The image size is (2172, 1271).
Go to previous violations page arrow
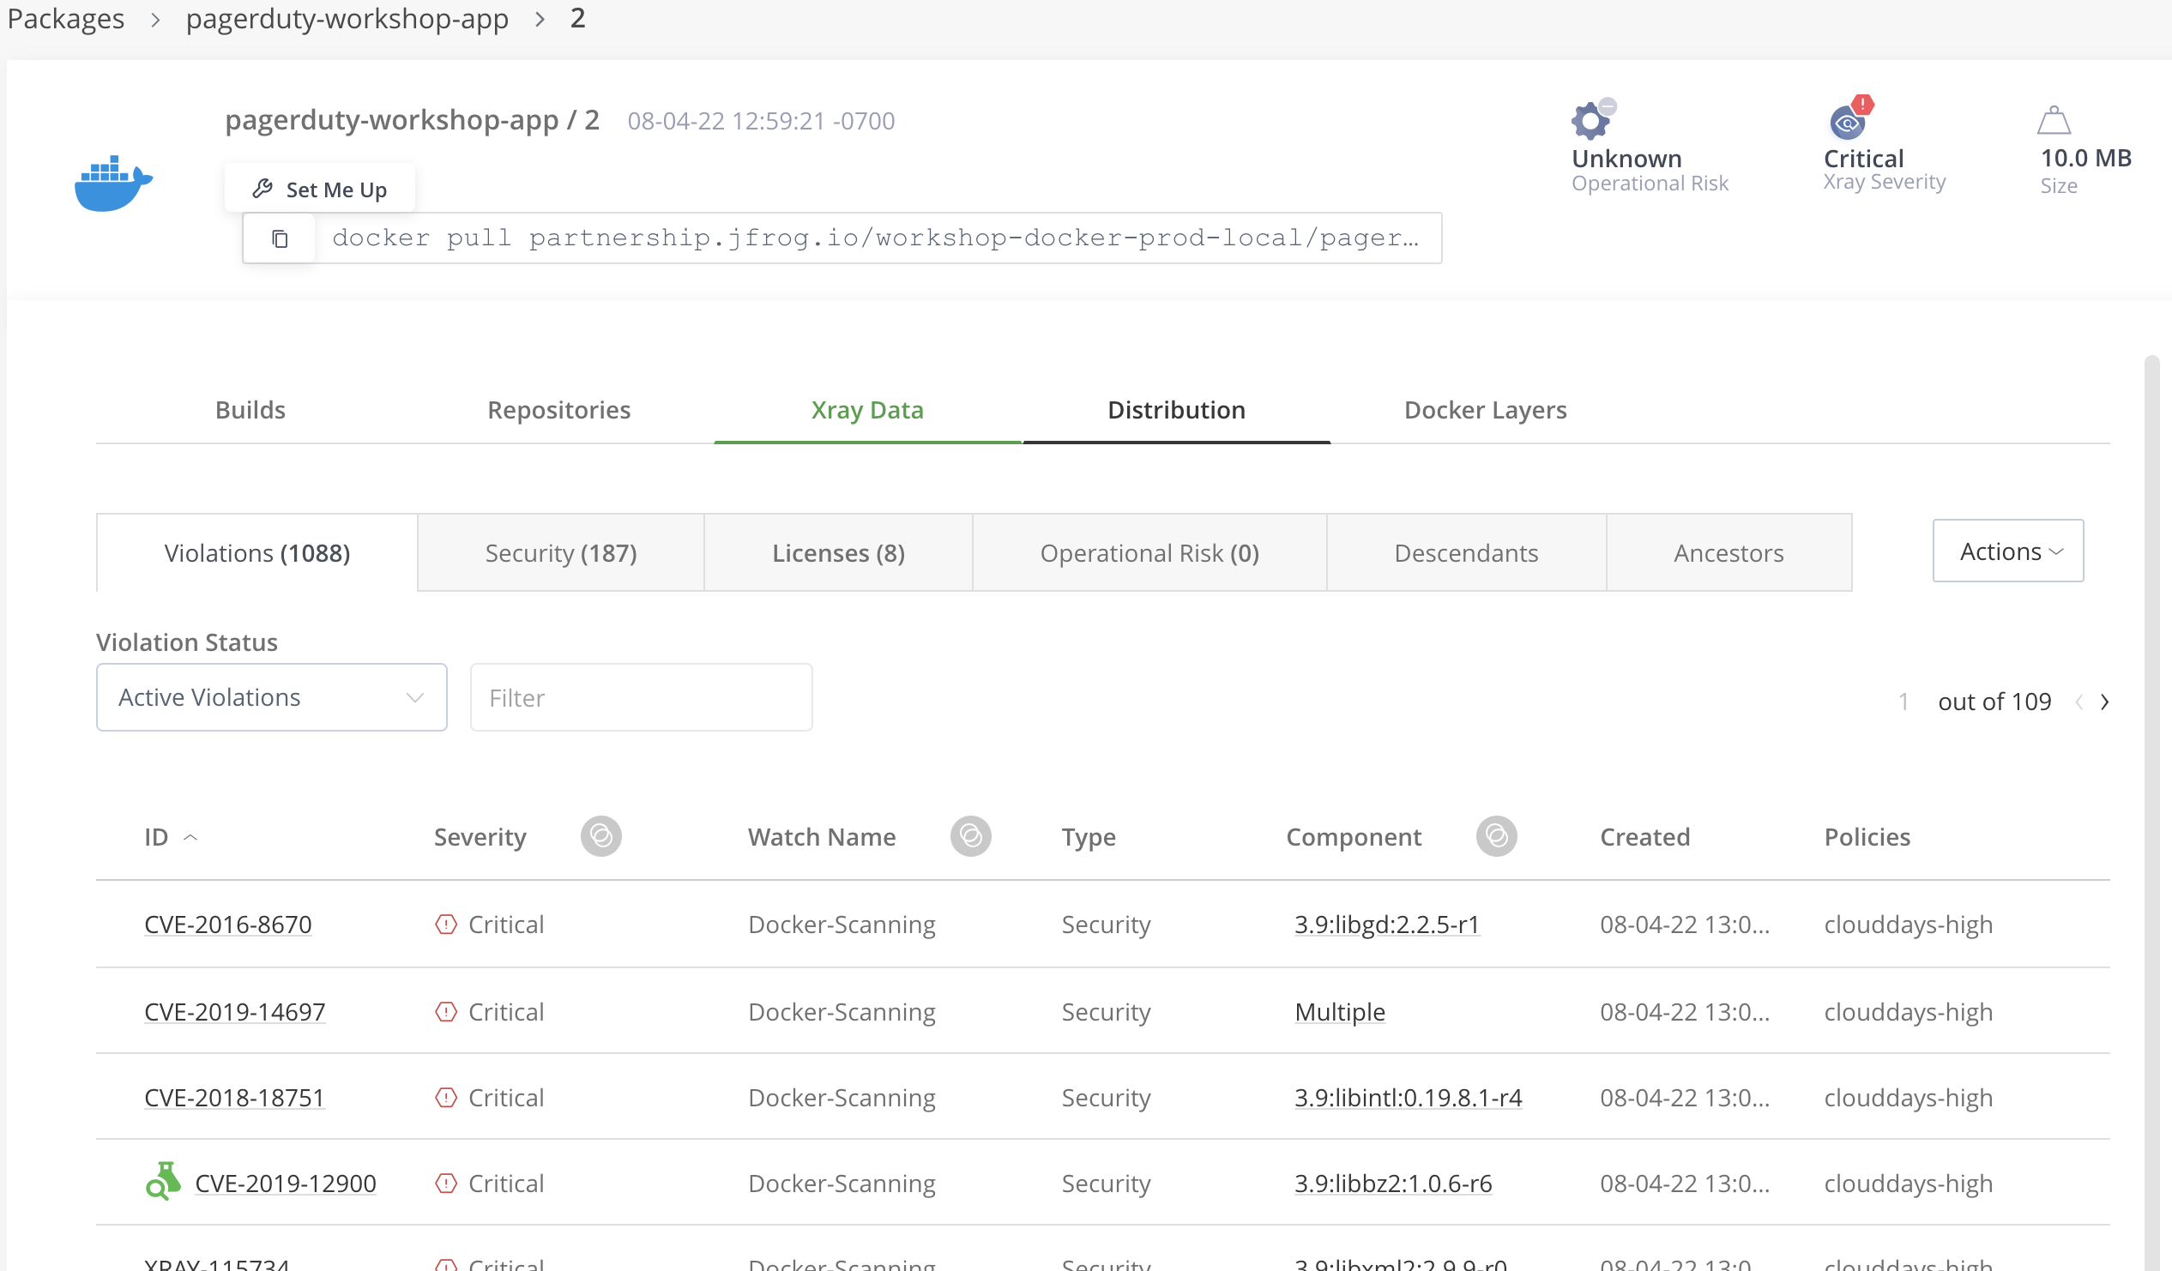coord(2078,702)
